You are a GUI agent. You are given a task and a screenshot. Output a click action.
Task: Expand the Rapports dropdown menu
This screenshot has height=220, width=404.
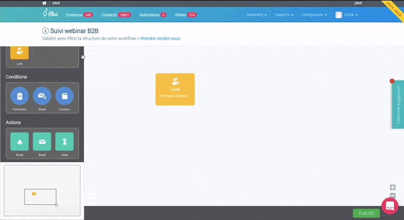click(284, 15)
